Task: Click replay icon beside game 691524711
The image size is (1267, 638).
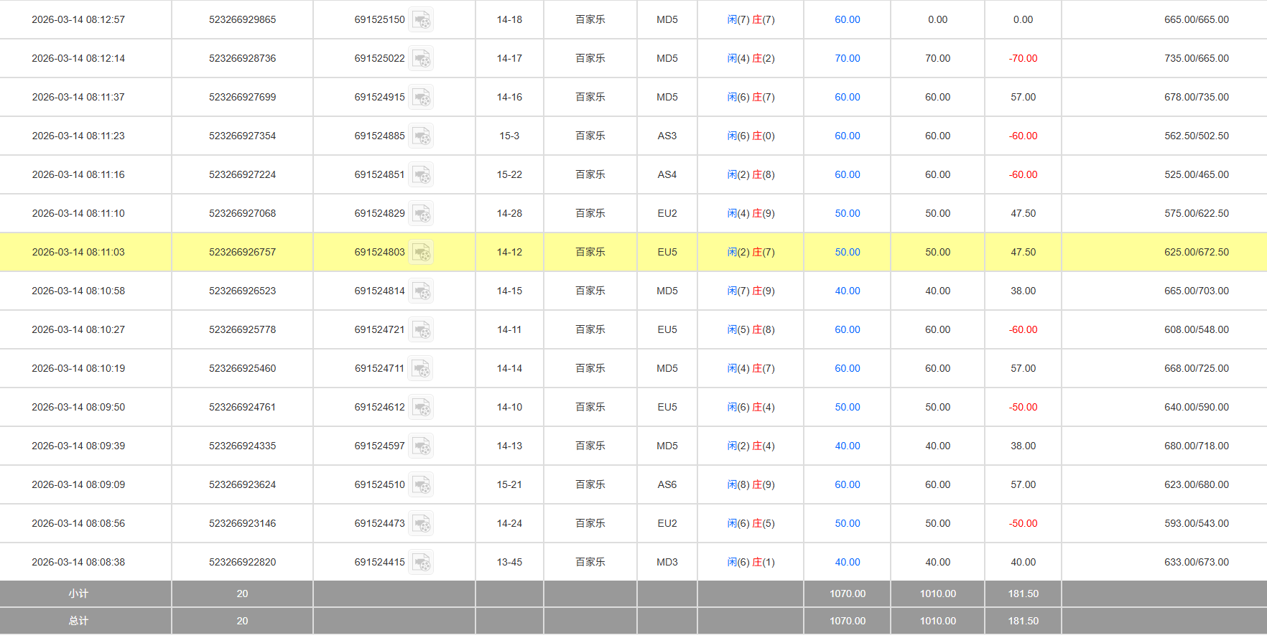Action: point(421,369)
